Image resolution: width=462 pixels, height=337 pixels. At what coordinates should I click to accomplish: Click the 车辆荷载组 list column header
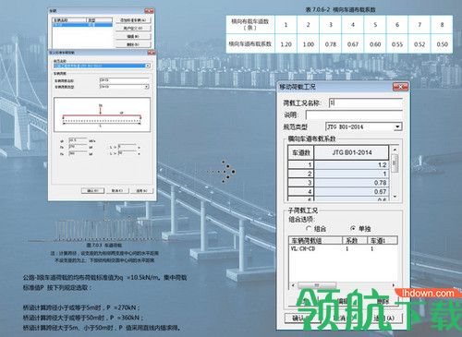pyautogui.click(x=316, y=240)
